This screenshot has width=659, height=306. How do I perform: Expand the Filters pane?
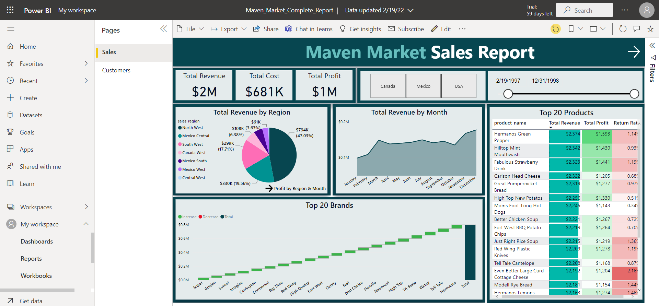(652, 45)
